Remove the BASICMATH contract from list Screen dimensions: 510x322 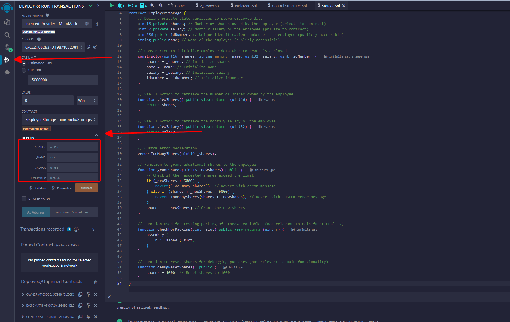[96, 305]
